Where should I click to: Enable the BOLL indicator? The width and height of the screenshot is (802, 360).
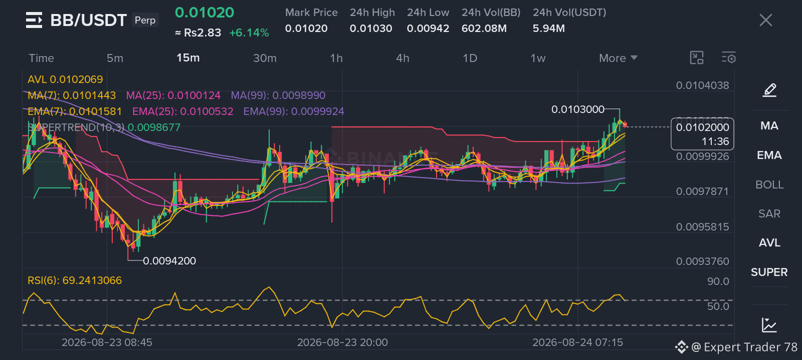coord(769,184)
